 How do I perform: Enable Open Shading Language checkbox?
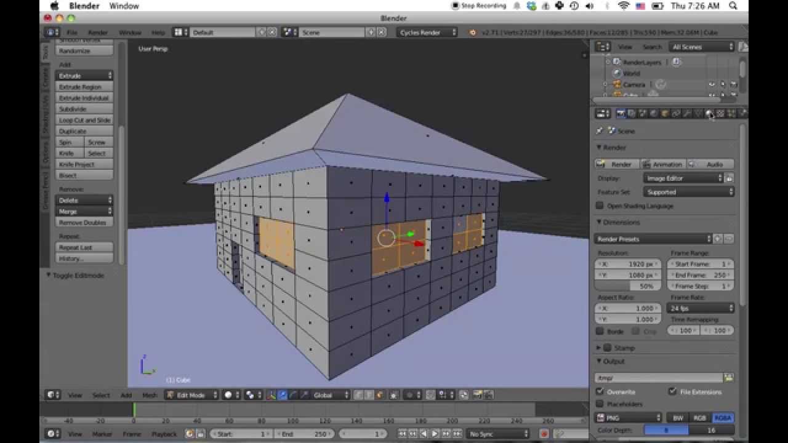point(600,206)
